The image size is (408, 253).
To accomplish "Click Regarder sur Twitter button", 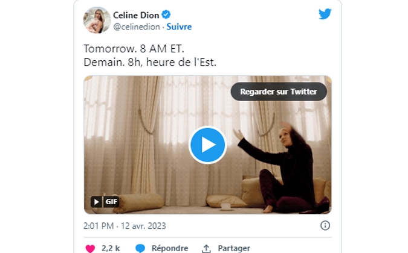I will tap(279, 92).
